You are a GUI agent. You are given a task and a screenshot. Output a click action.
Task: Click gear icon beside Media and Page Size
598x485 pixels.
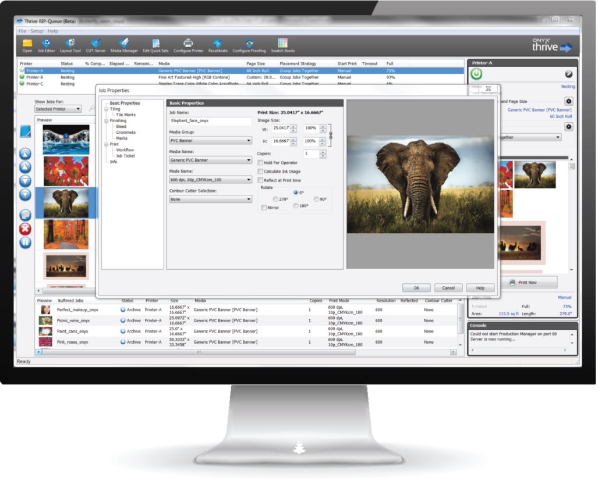click(569, 101)
